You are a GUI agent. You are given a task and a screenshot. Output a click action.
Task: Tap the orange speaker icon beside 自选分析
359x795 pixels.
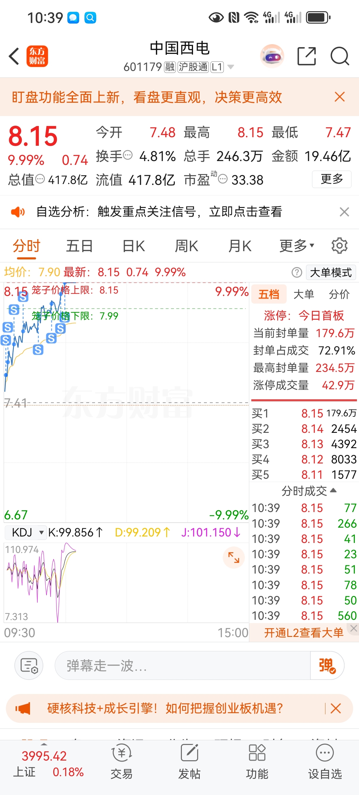[x=18, y=212]
